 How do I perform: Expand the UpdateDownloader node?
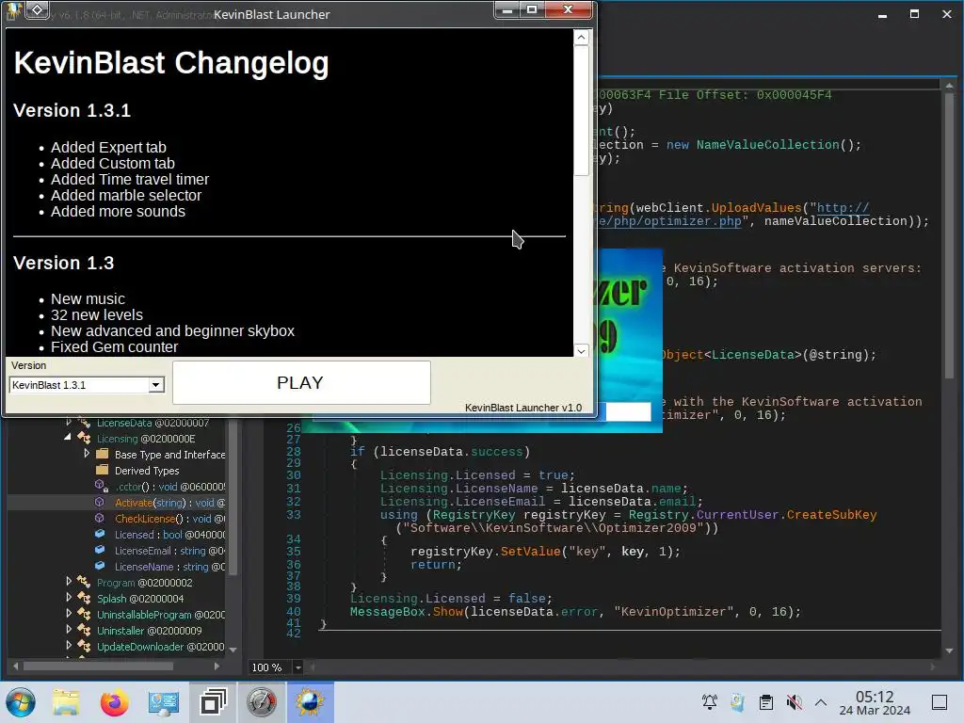68,646
